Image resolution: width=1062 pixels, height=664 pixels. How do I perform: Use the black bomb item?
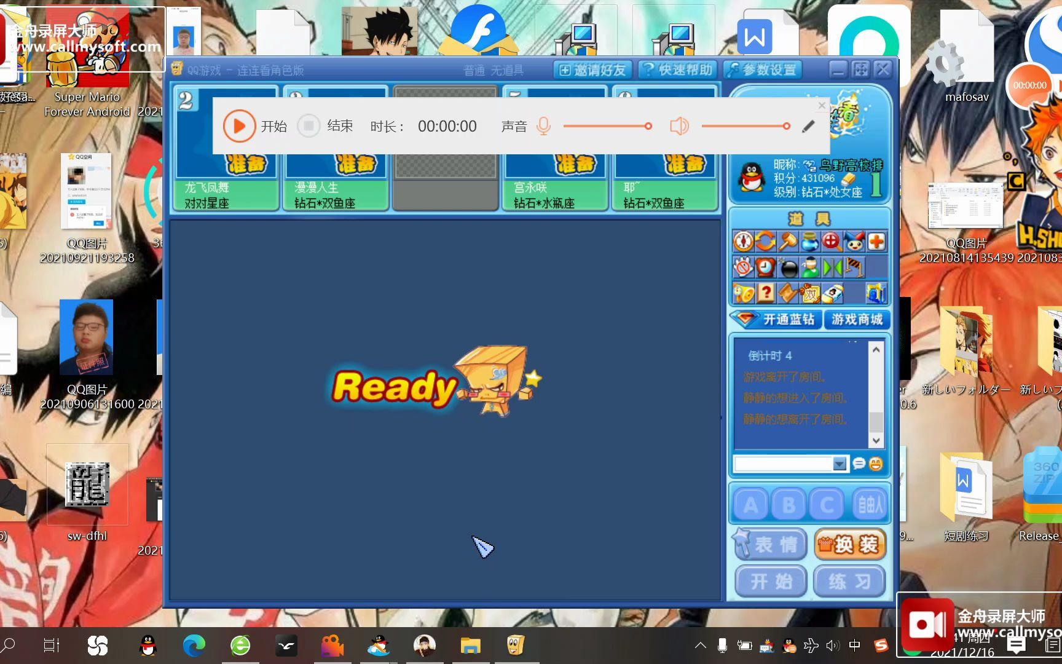pos(788,267)
